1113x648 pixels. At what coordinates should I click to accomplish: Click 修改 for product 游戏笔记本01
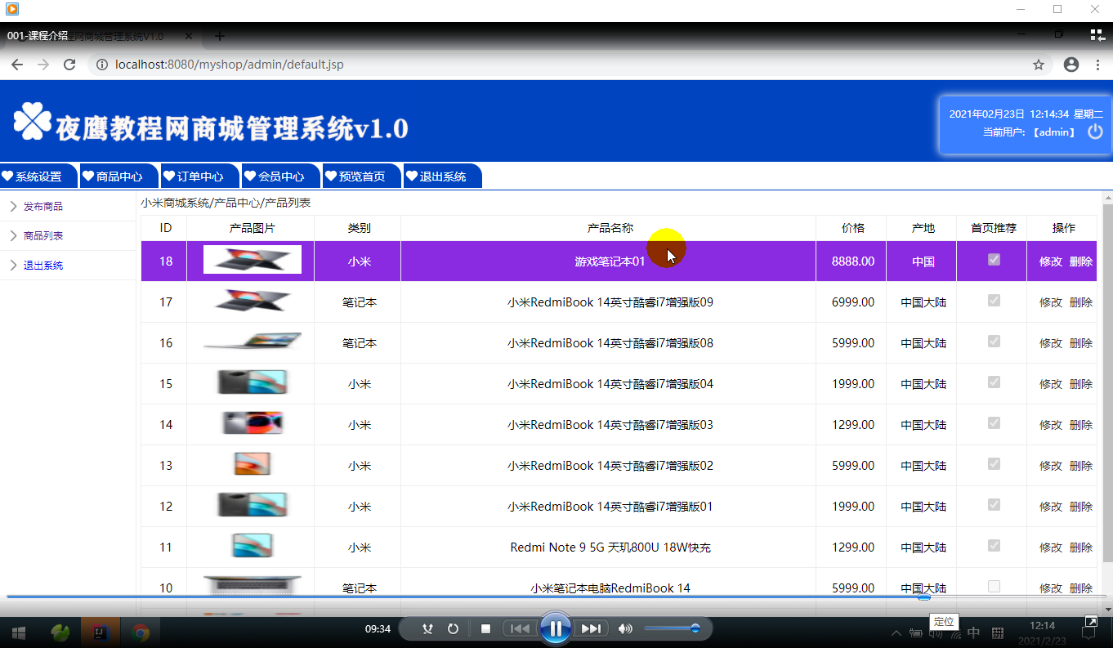[1051, 261]
